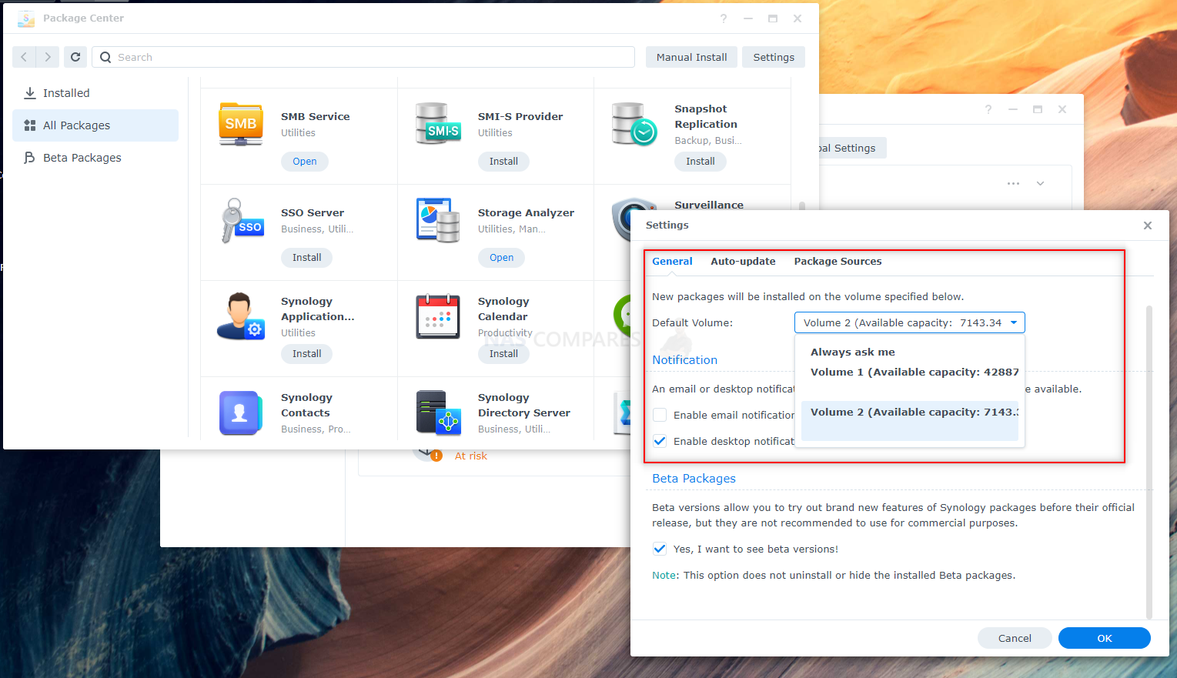The height and width of the screenshot is (678, 1177).
Task: Install Snapshot Replication
Action: pos(701,162)
